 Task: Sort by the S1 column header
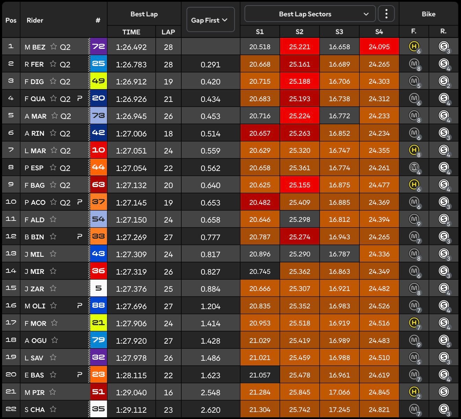tap(259, 32)
